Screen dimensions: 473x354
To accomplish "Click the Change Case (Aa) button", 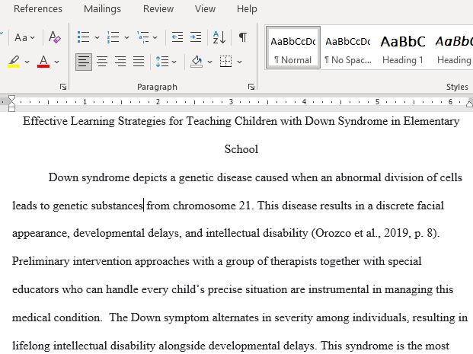I will pos(21,37).
